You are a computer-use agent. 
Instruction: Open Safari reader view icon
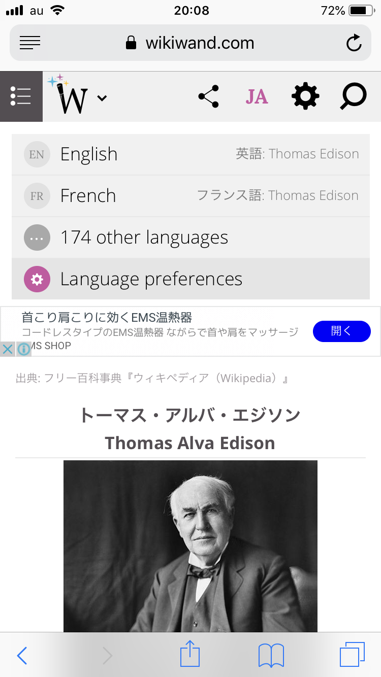tap(30, 43)
